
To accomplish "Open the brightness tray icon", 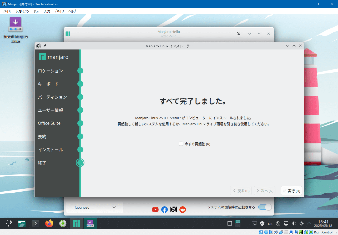I will [302, 223].
